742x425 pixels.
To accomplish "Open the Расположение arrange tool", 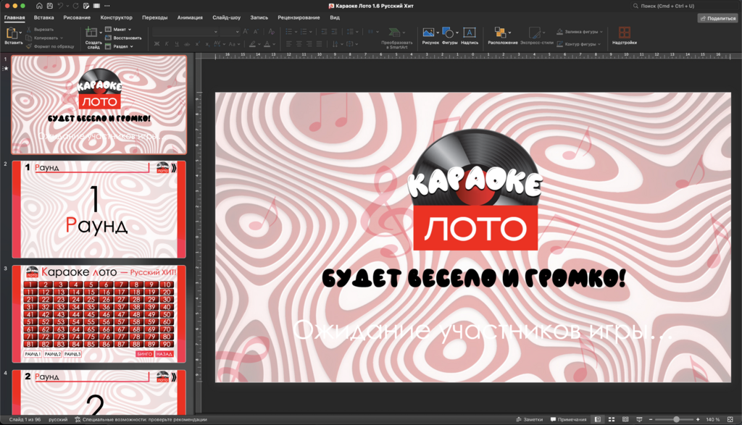I will (503, 36).
